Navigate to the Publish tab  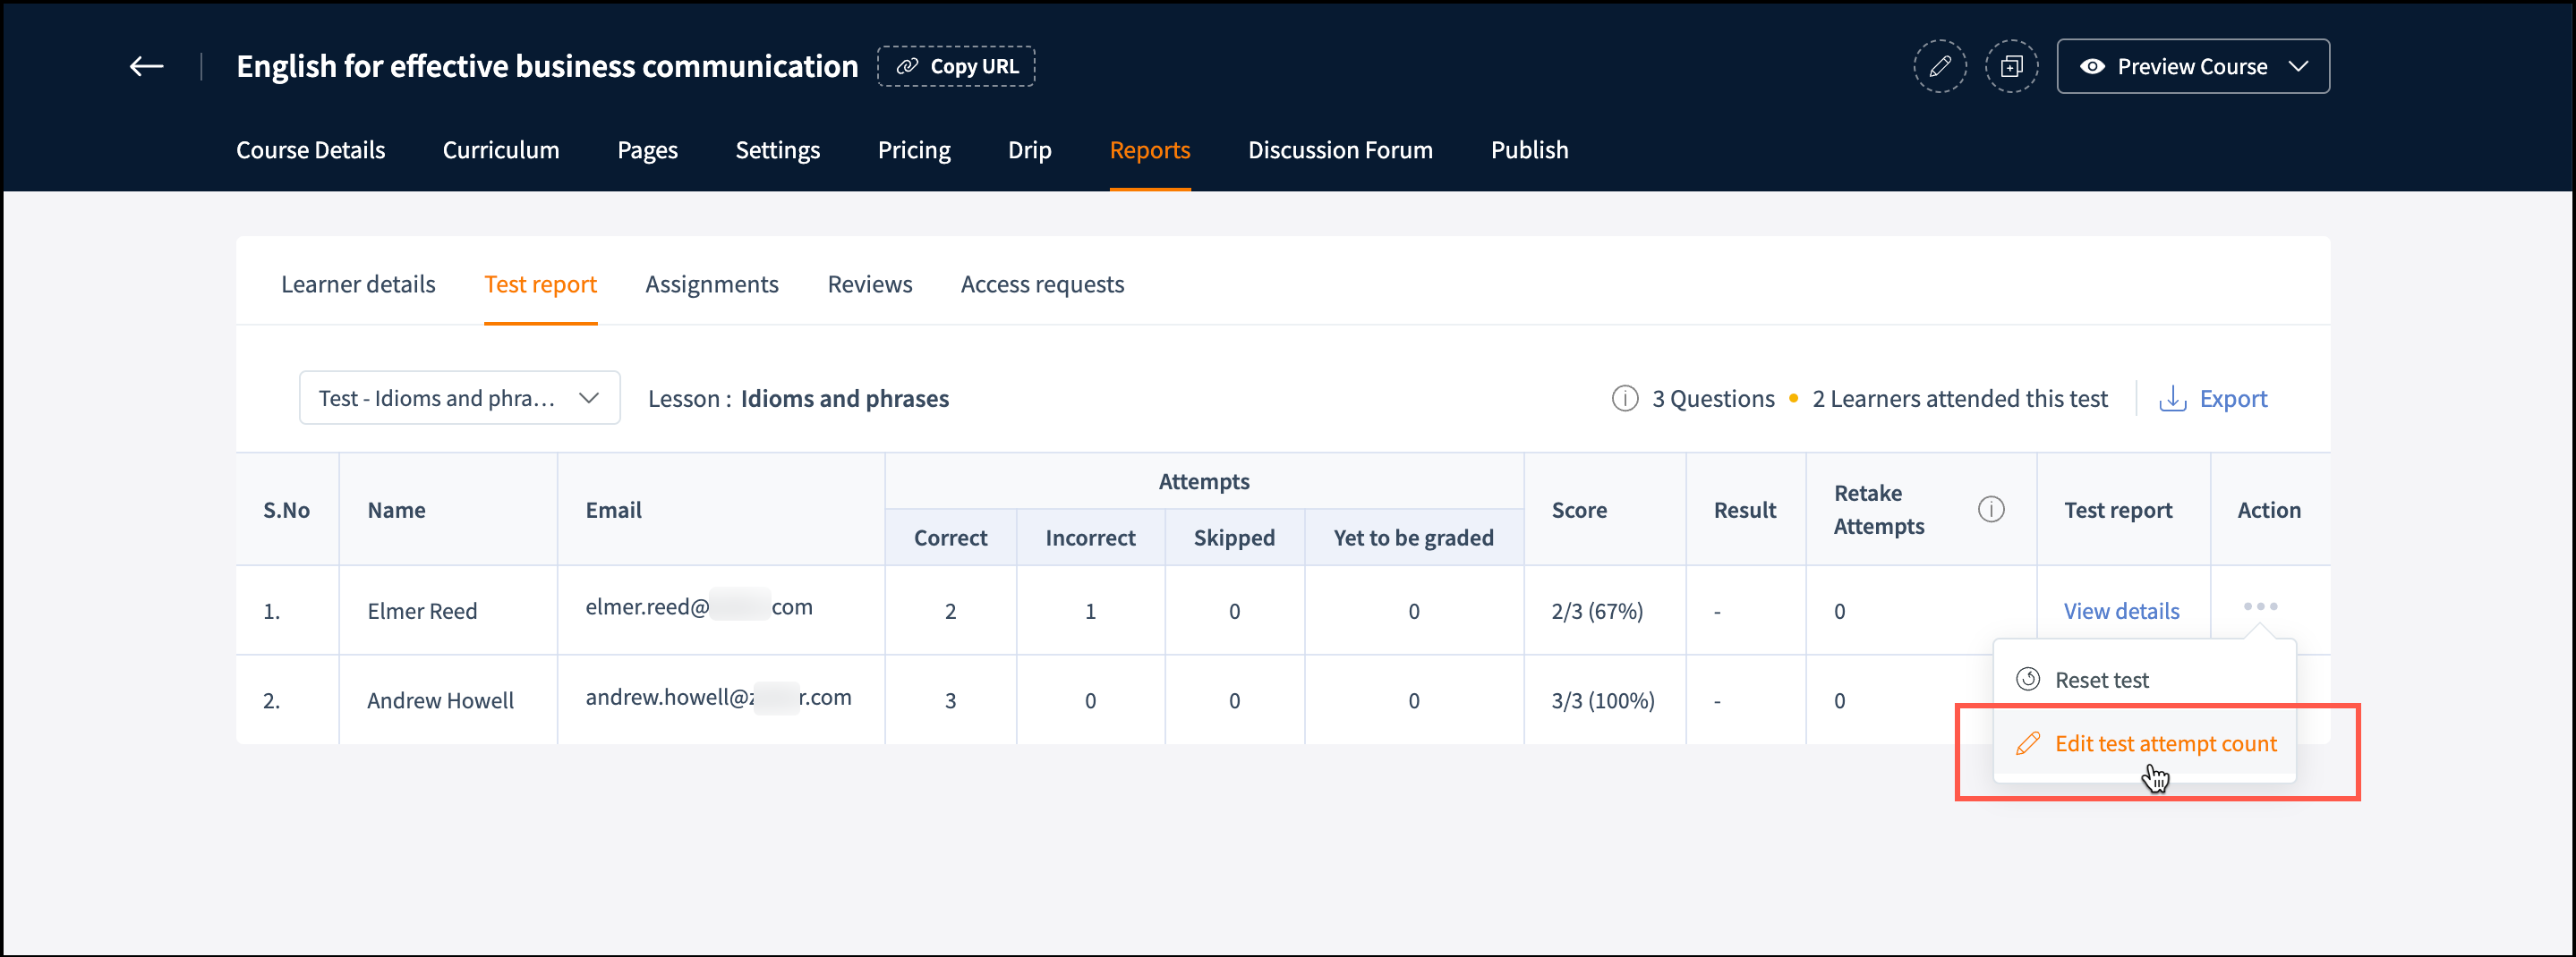(x=1529, y=150)
